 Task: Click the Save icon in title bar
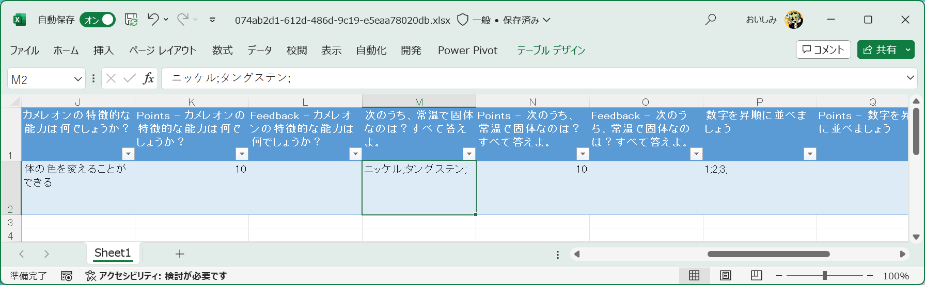pos(131,20)
